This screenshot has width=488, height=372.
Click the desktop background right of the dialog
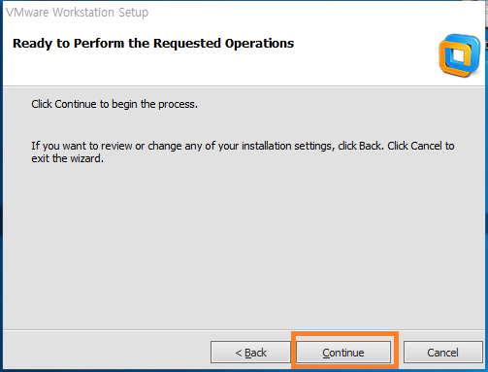coord(486,194)
